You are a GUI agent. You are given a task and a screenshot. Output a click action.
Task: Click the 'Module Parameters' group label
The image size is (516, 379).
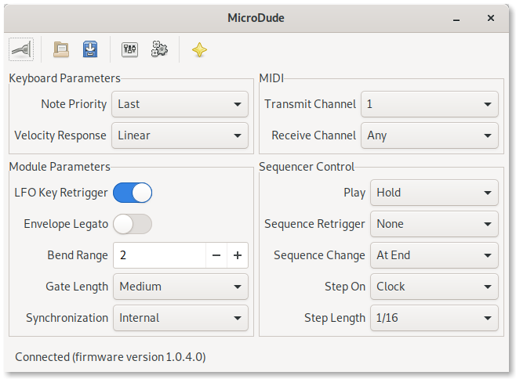(x=60, y=167)
